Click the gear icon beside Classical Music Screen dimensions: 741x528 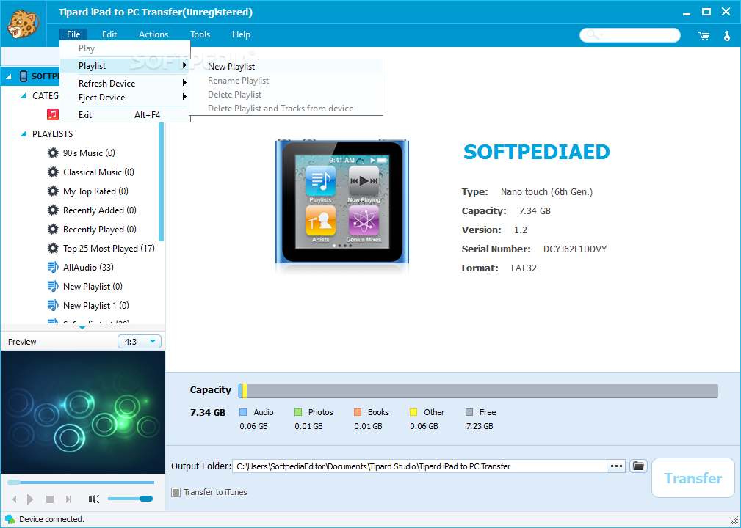[x=53, y=172]
